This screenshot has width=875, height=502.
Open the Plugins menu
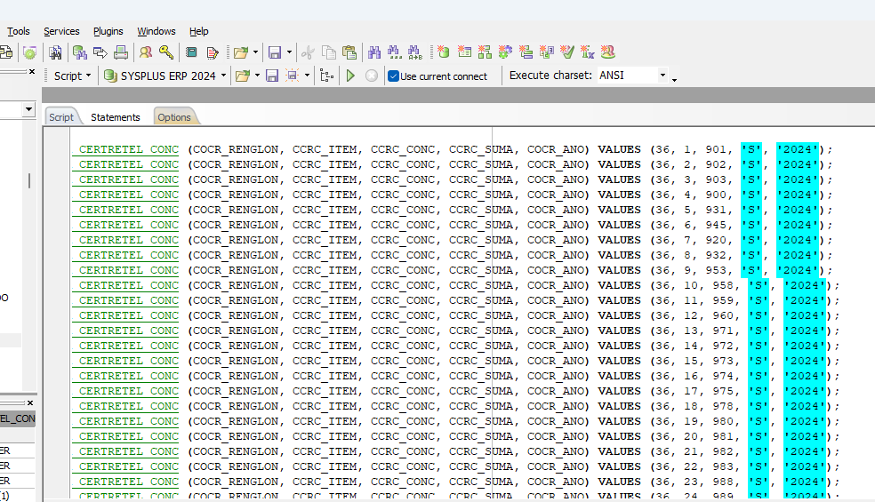[x=108, y=31]
